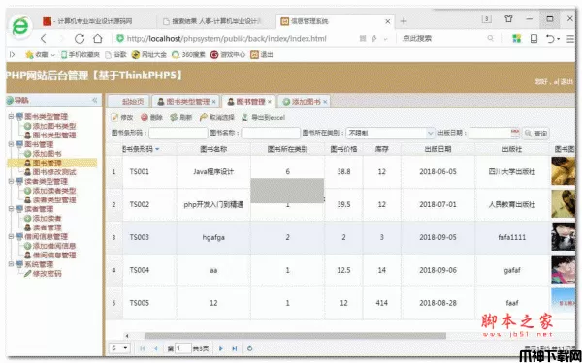Click the 修改 edit toolbar icon
This screenshot has width=582, height=363.
[x=115, y=117]
